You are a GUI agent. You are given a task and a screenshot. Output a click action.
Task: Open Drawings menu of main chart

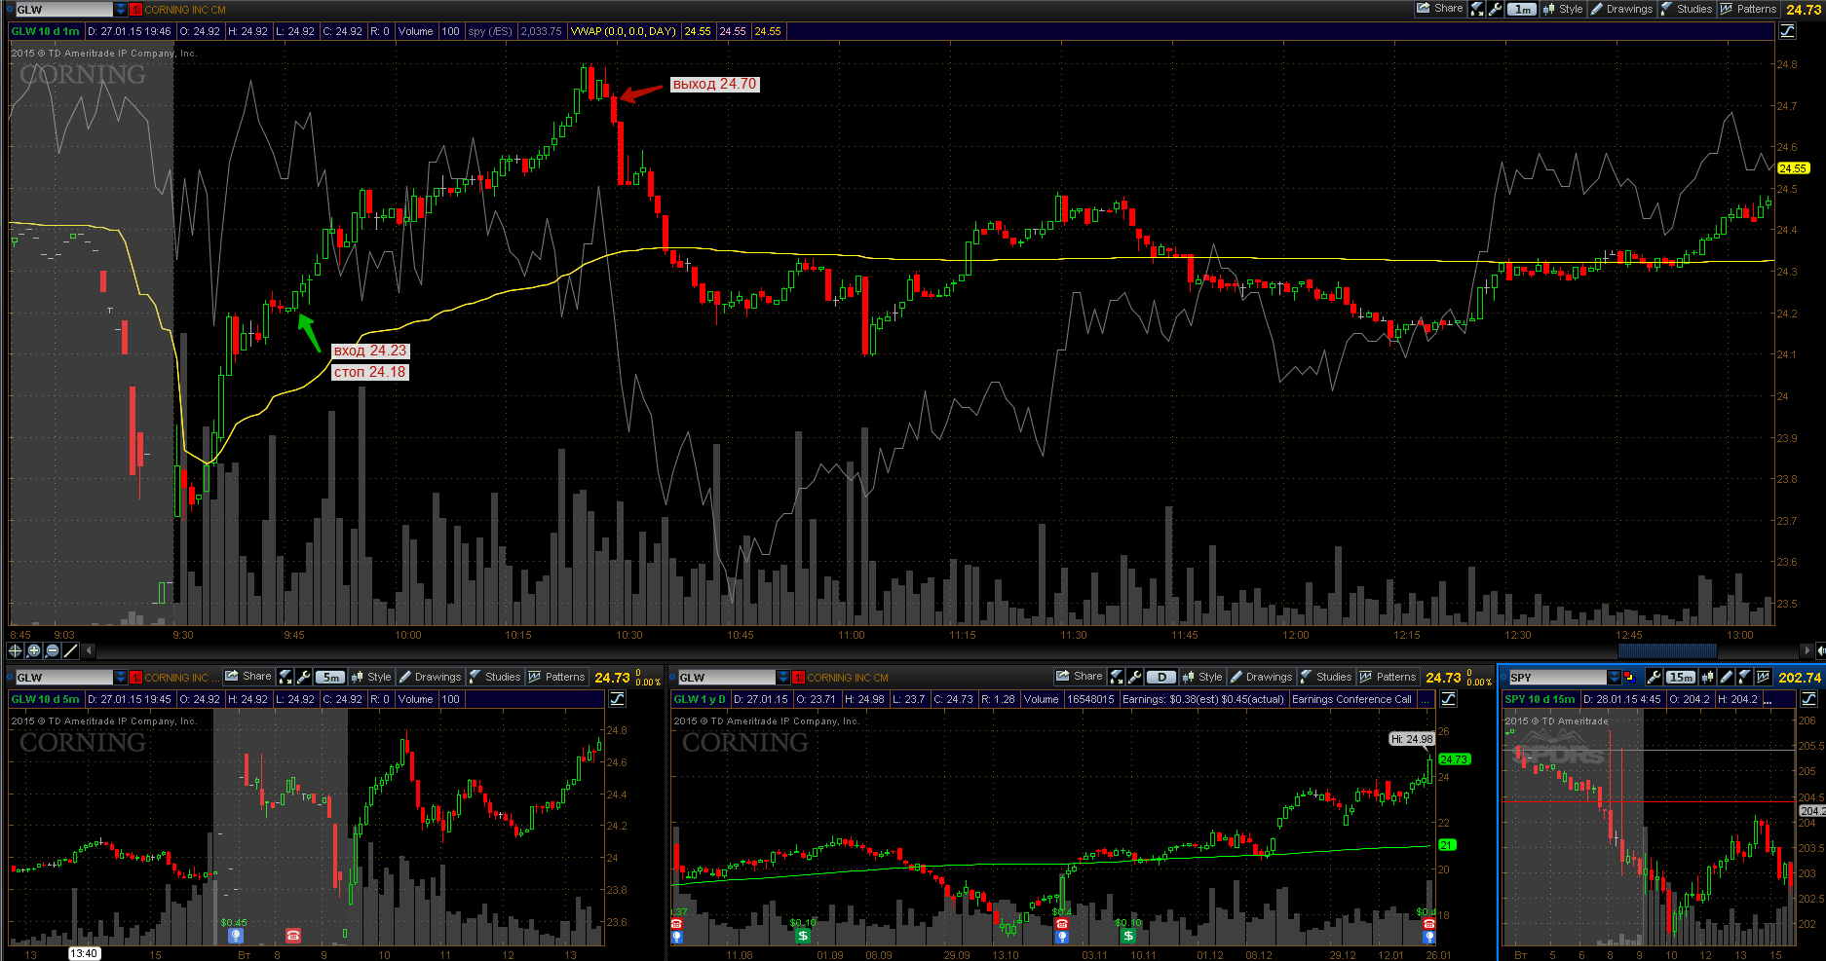pos(1621,9)
